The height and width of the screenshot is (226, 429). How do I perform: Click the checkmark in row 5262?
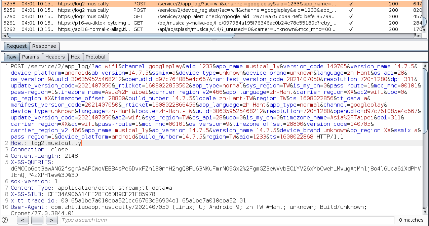tap(351, 29)
